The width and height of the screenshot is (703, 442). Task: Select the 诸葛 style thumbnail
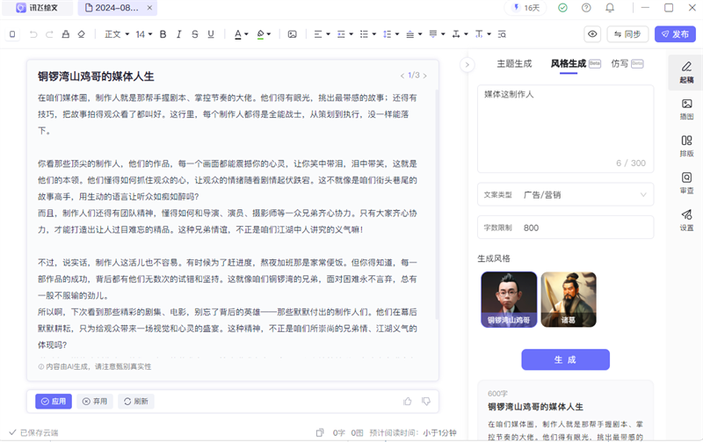(x=569, y=300)
